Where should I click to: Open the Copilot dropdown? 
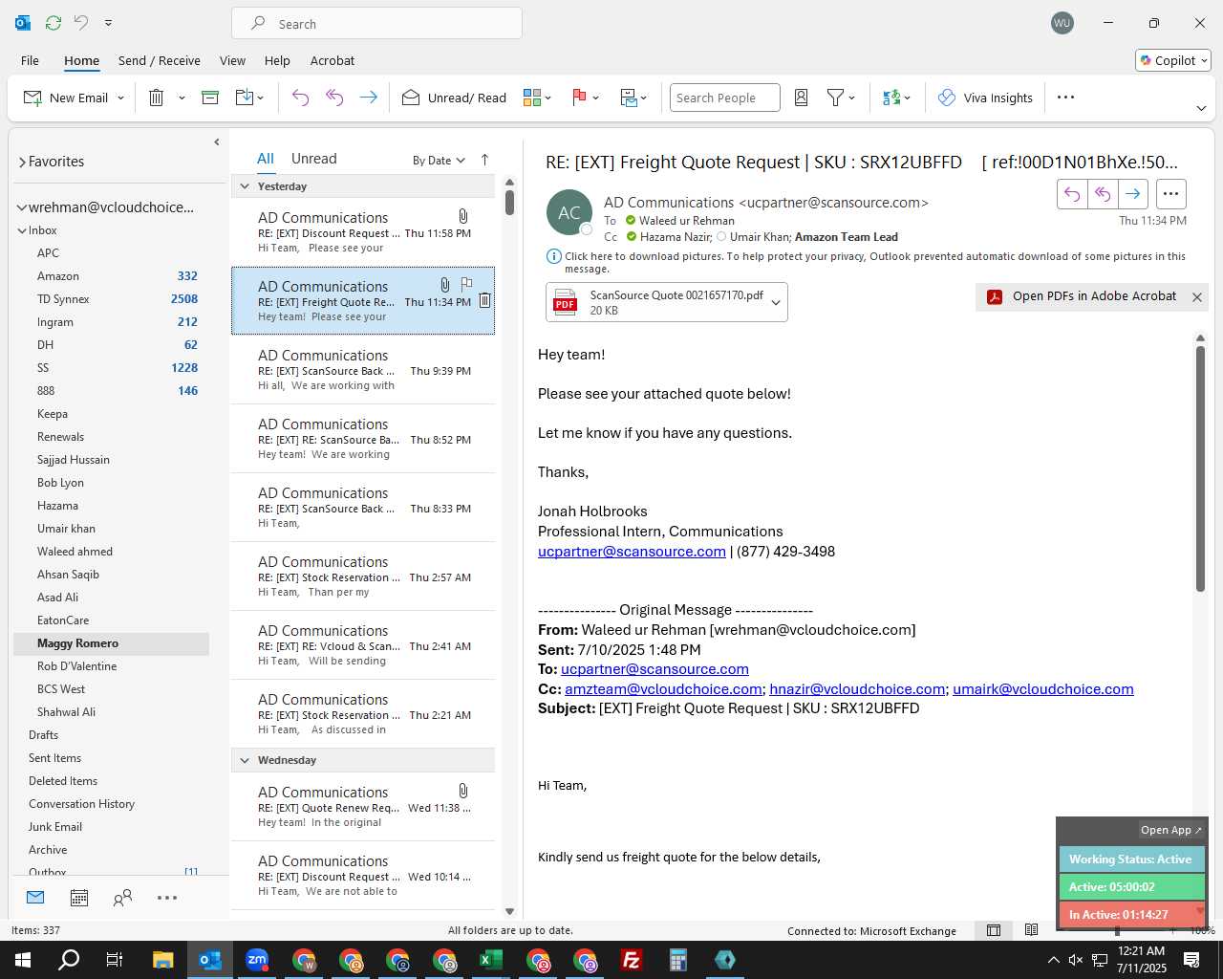[x=1173, y=60]
